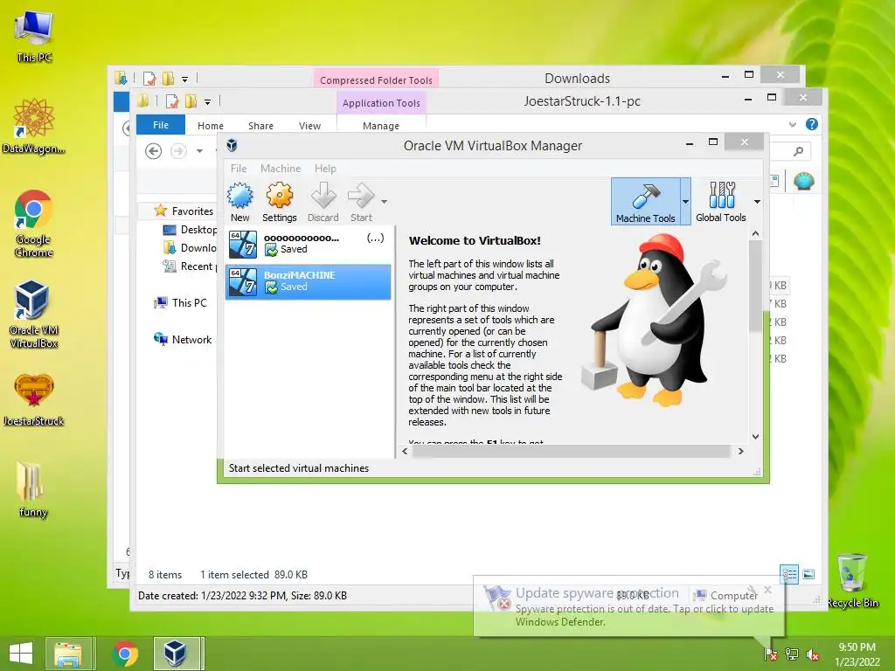Open the Share tab in JoestarStruck-1.1-pc Explorer
This screenshot has width=895, height=671.
pyautogui.click(x=260, y=126)
